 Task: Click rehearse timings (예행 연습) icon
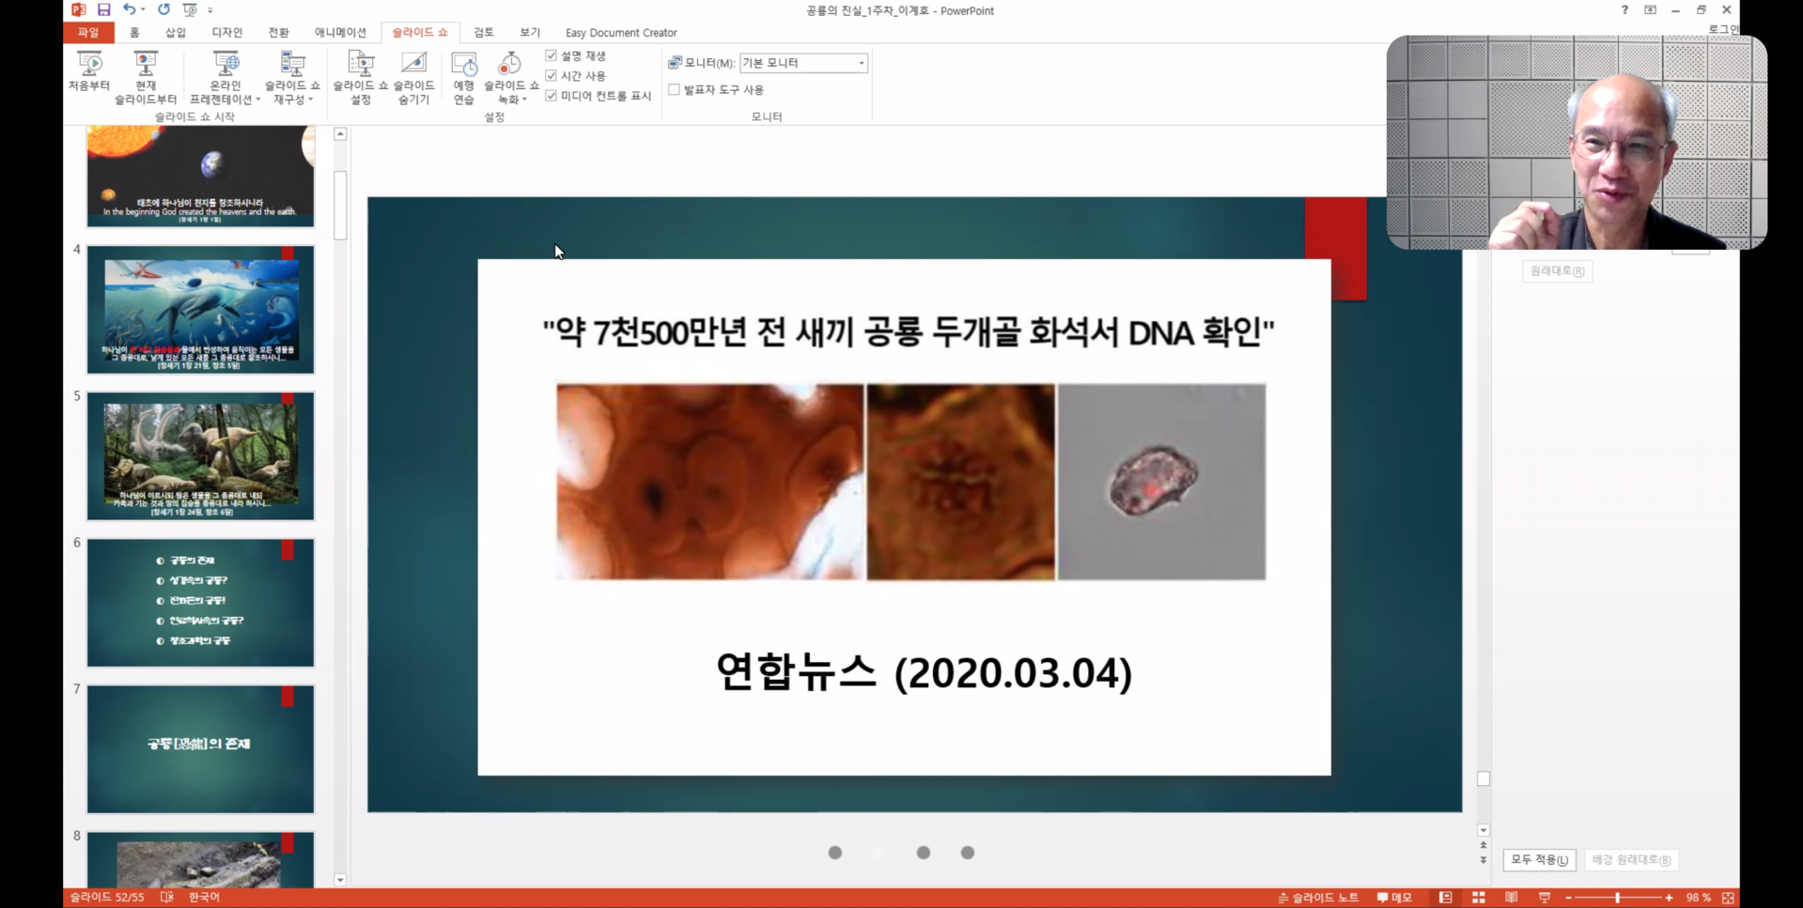(464, 78)
